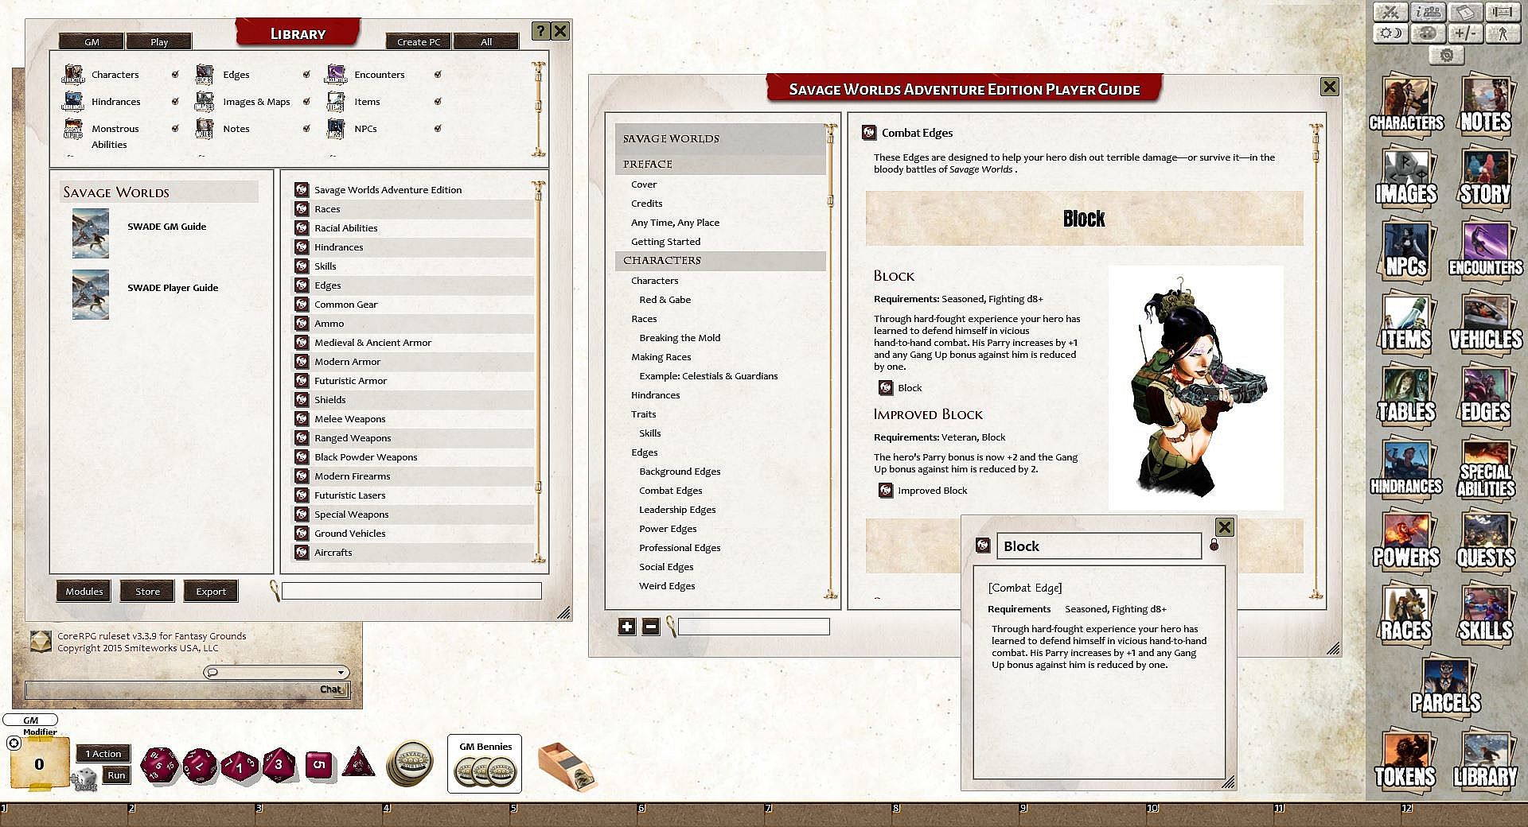The width and height of the screenshot is (1528, 827).
Task: Click the Block title field in popup
Action: coord(1098,546)
